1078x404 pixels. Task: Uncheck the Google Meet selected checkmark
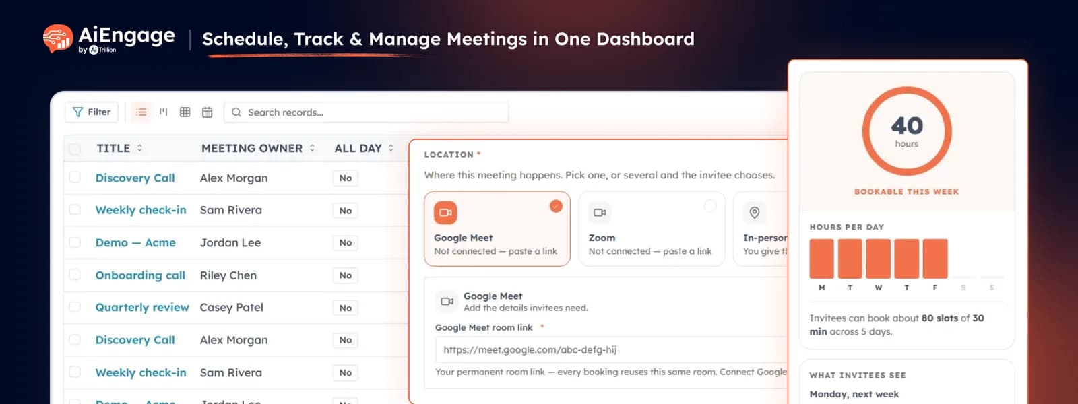[x=556, y=206]
